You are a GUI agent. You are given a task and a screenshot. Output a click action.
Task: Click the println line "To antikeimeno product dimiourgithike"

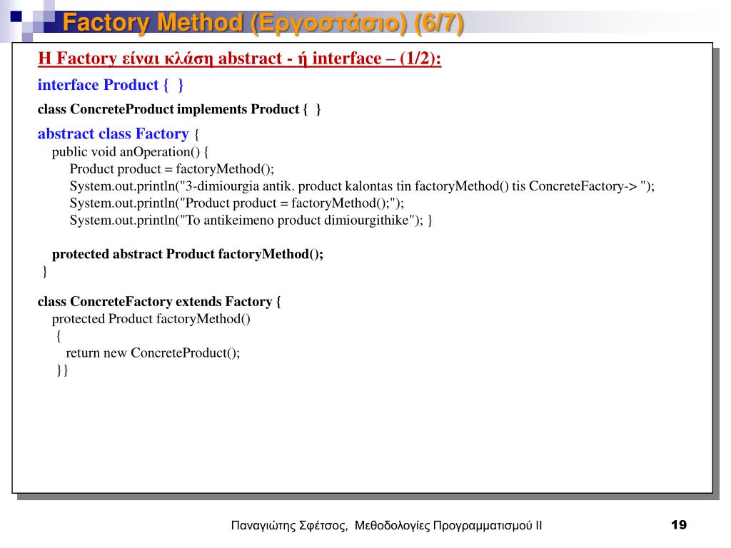click(x=251, y=220)
